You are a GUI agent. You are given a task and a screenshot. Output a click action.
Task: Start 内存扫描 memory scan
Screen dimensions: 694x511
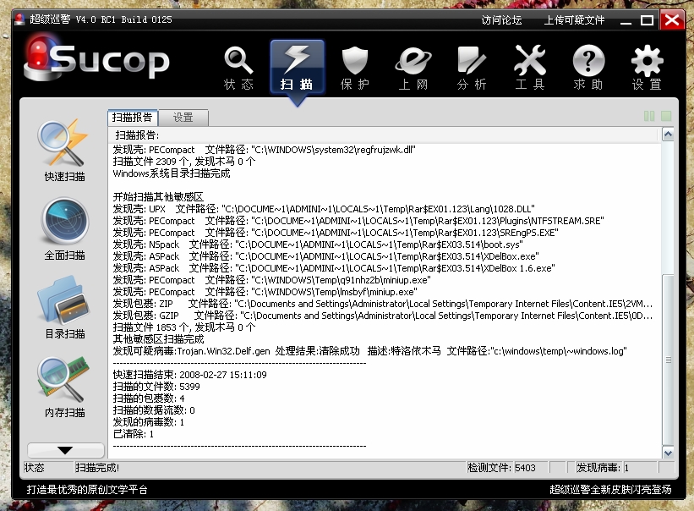pos(64,387)
